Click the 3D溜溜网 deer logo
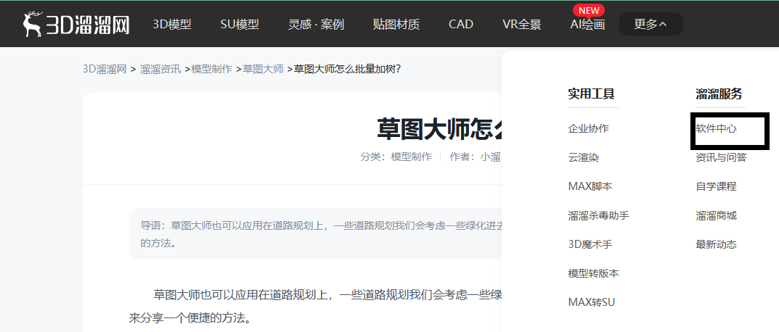 (76, 24)
